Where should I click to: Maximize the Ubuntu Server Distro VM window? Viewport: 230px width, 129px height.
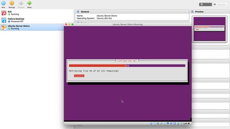click(x=73, y=24)
